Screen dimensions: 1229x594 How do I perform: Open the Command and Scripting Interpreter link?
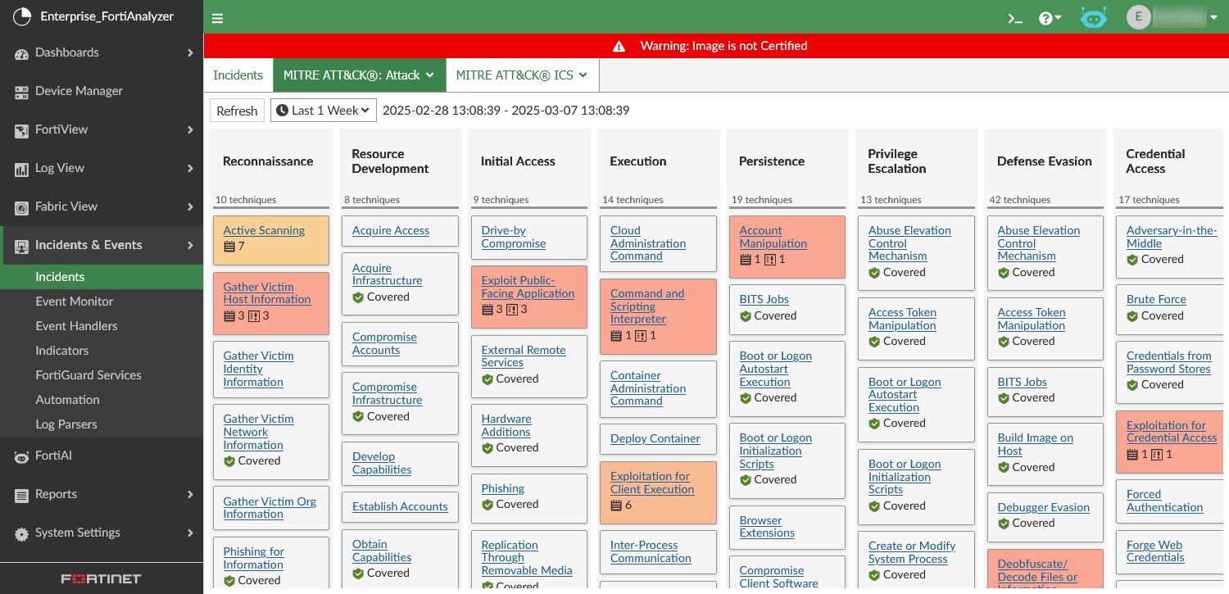pyautogui.click(x=647, y=306)
